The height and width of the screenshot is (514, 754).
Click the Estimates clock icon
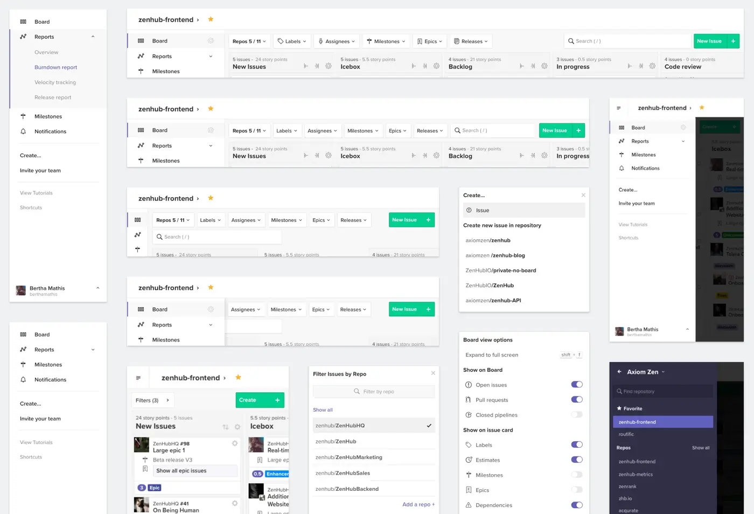pos(469,460)
